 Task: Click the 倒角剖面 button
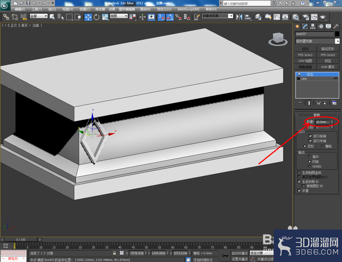pos(305,67)
